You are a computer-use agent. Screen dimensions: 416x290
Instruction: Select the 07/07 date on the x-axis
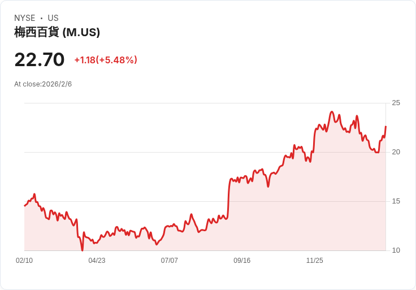(170, 261)
